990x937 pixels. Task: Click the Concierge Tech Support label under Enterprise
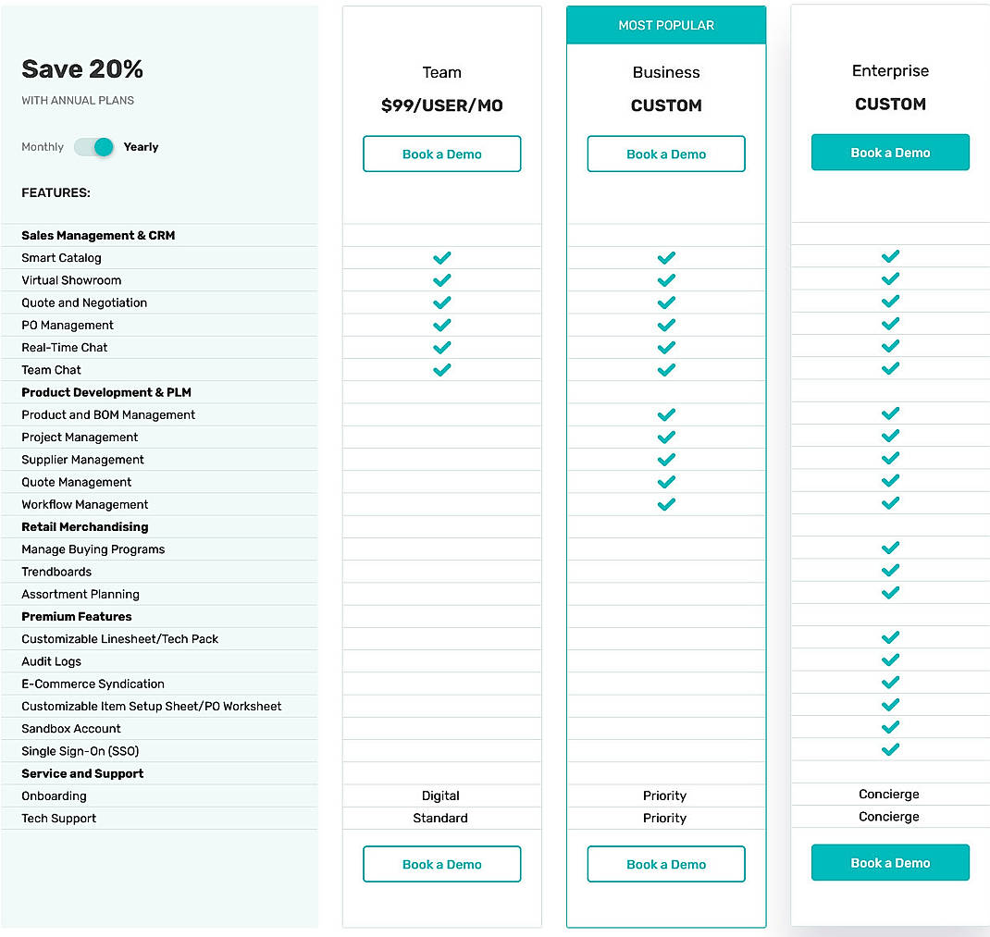(889, 817)
